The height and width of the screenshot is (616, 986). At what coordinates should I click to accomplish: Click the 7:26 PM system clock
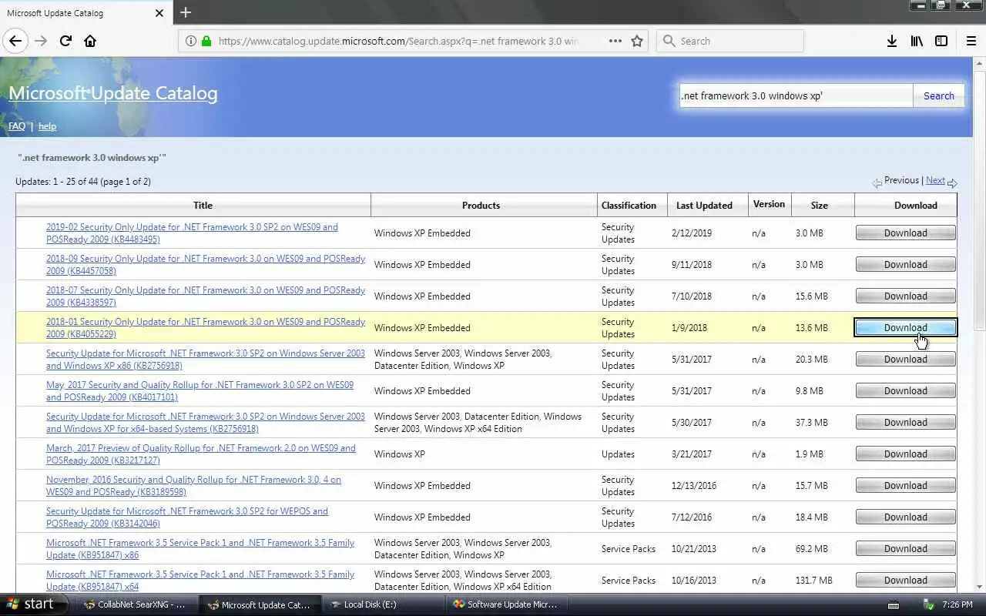pyautogui.click(x=959, y=604)
